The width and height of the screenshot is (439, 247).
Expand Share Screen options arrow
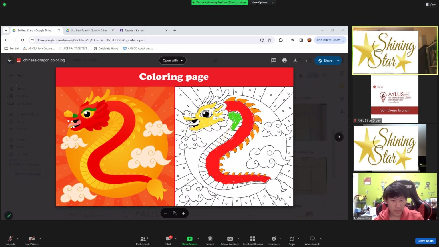198,239
